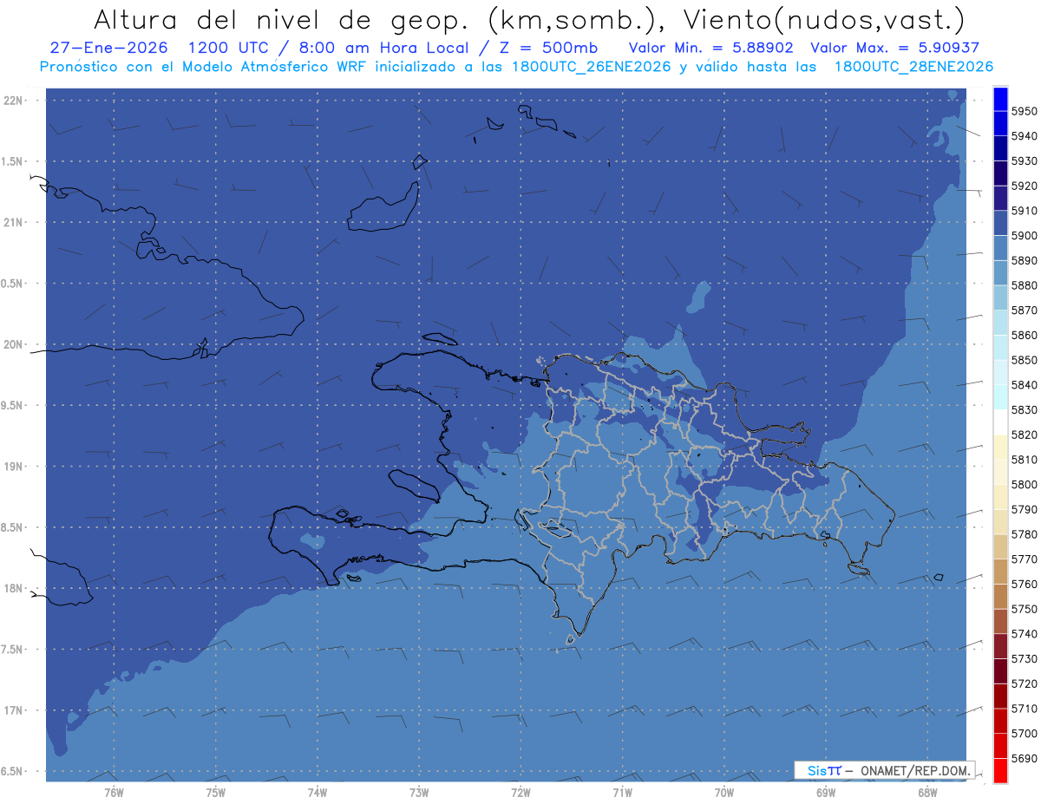Click the '19N' latitude label
The height and width of the screenshot is (804, 1041).
[x=14, y=467]
